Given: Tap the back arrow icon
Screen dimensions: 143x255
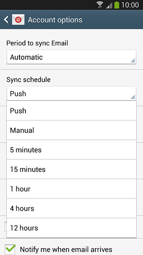Looking at the screenshot, I should [6, 20].
